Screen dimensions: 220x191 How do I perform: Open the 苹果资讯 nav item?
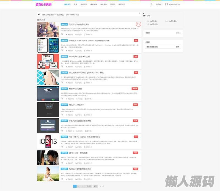click(122, 4)
